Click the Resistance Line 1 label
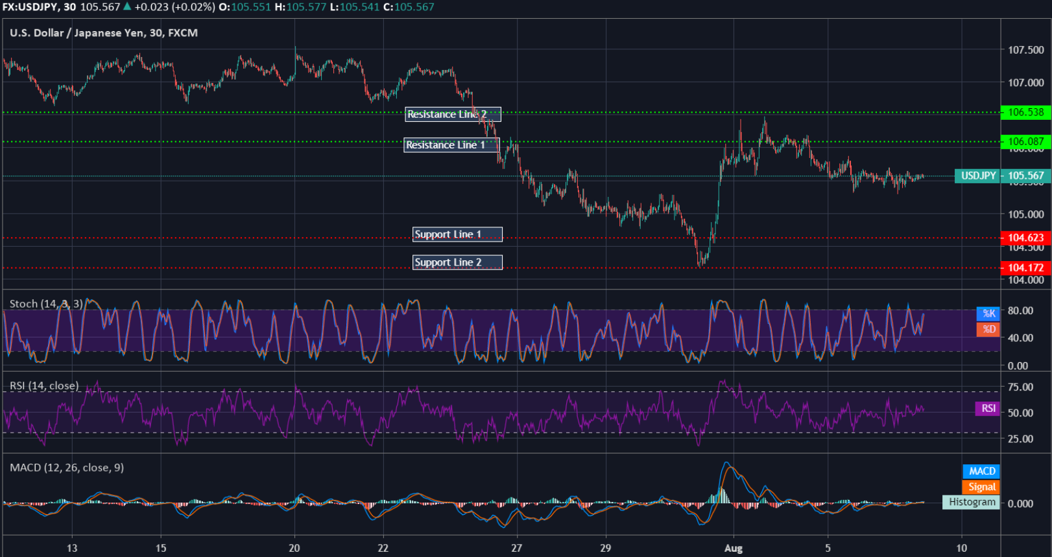The height and width of the screenshot is (557, 1052). (452, 145)
